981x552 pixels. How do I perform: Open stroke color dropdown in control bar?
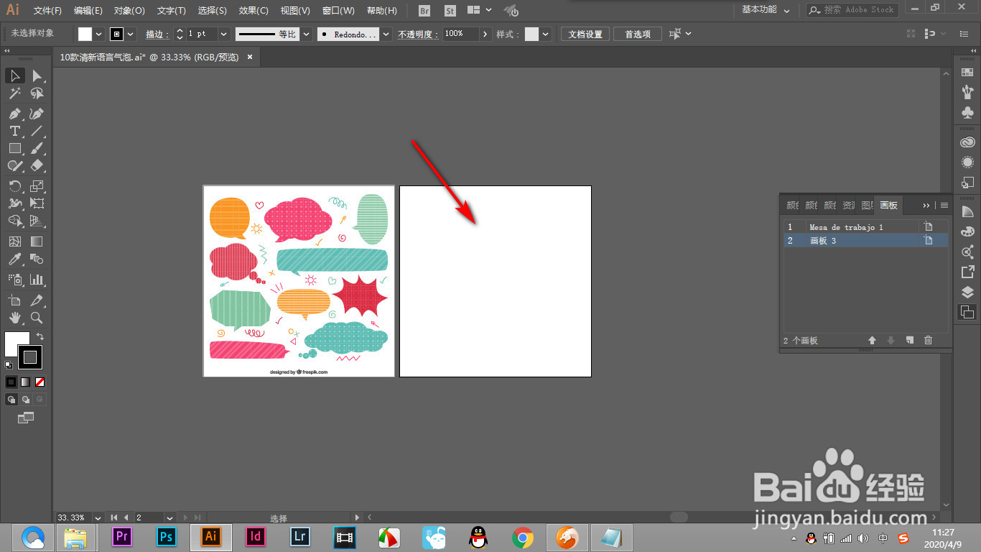[x=131, y=34]
